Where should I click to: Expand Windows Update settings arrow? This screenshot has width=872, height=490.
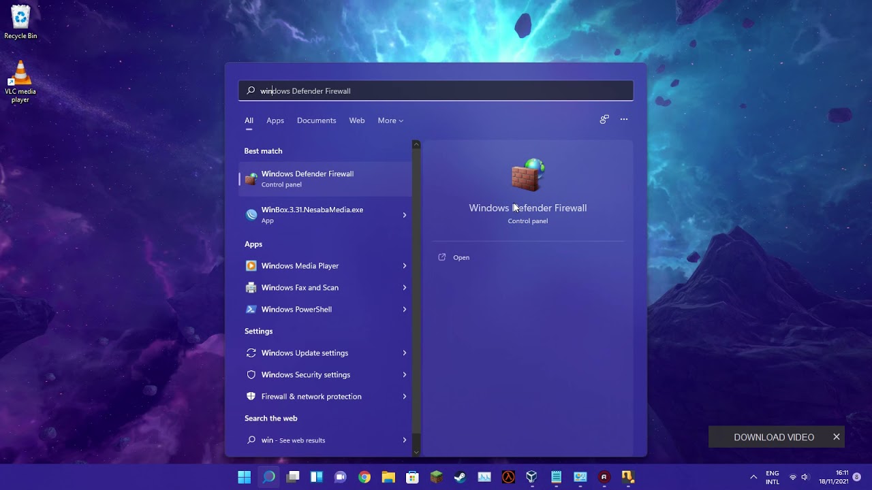tap(404, 353)
